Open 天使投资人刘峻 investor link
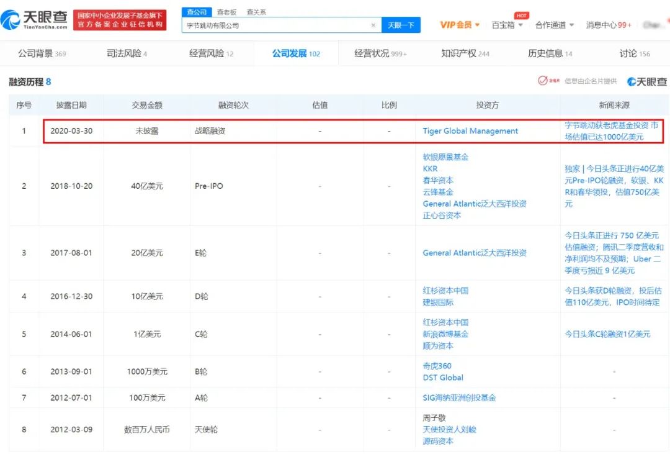670x454 pixels. [449, 429]
